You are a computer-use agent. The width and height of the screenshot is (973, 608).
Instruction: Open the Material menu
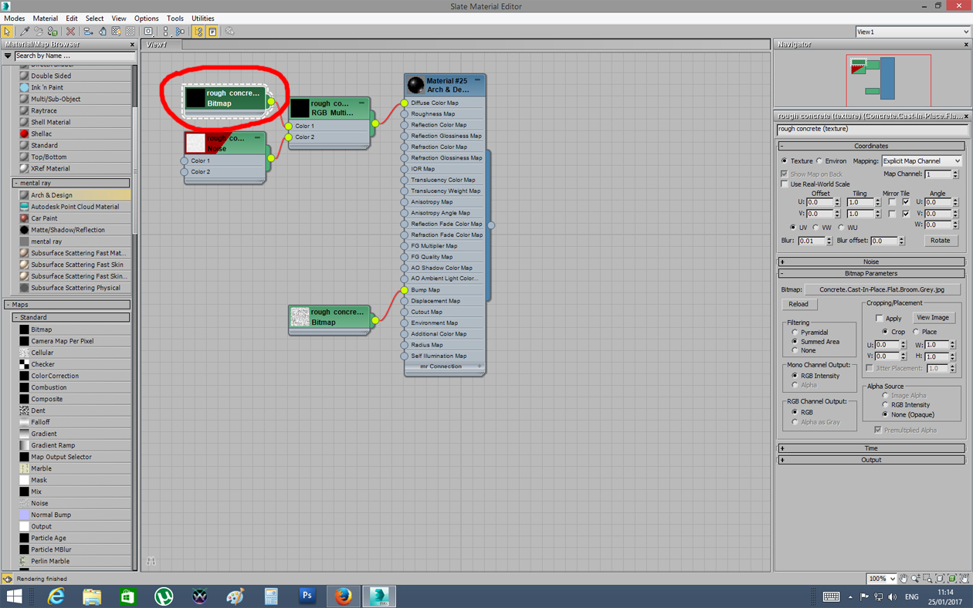point(45,19)
